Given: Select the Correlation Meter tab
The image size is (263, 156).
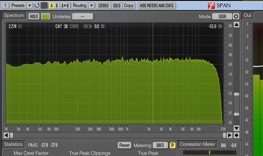Looking at the screenshot, I should (197, 144).
